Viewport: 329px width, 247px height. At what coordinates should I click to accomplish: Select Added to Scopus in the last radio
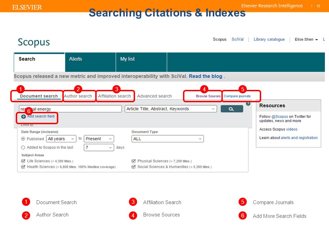point(23,148)
